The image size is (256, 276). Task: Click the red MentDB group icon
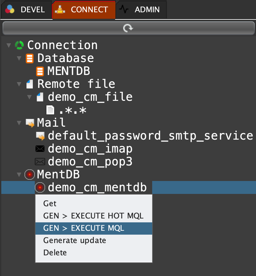point(30,175)
